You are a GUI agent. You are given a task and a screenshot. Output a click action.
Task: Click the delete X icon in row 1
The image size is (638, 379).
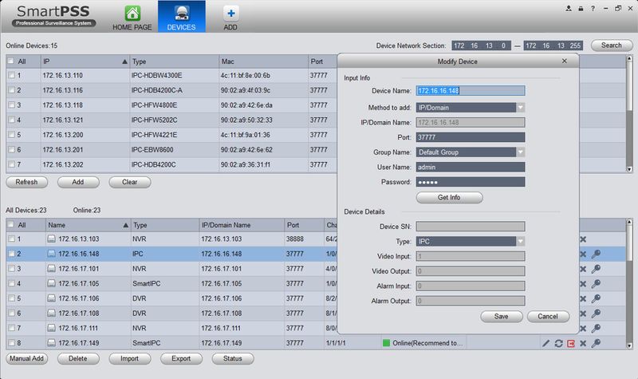(583, 239)
